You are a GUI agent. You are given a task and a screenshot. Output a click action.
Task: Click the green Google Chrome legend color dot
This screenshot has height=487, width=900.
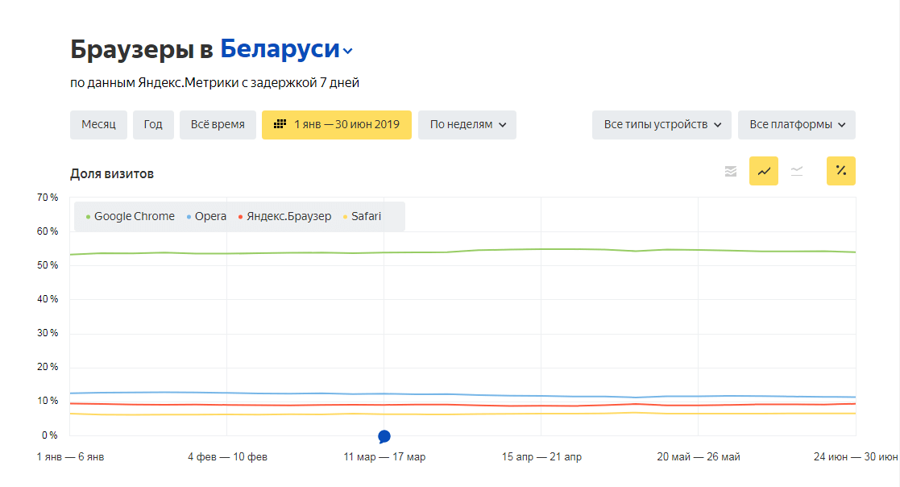[89, 216]
